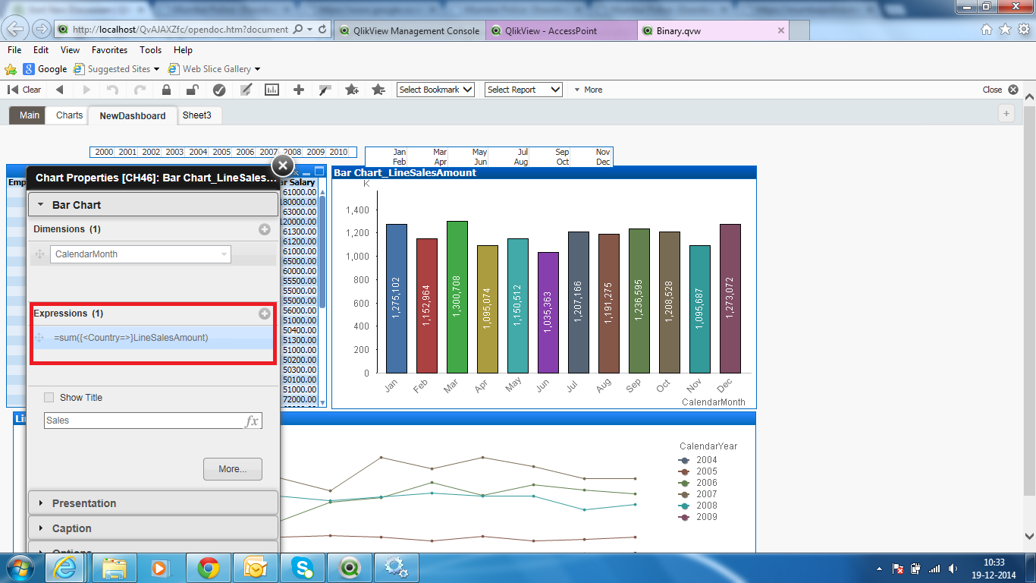Screen dimensions: 1036x583
Task: Click the Jan bar in the bar chart
Action: (x=396, y=298)
